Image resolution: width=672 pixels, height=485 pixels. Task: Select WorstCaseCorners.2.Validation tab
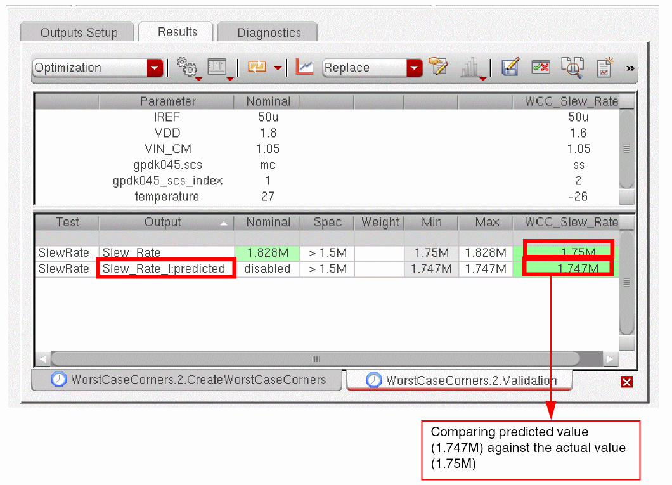tap(460, 380)
